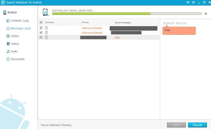Open the Documents category
Viewport: 211px width, 129px height.
16,59
